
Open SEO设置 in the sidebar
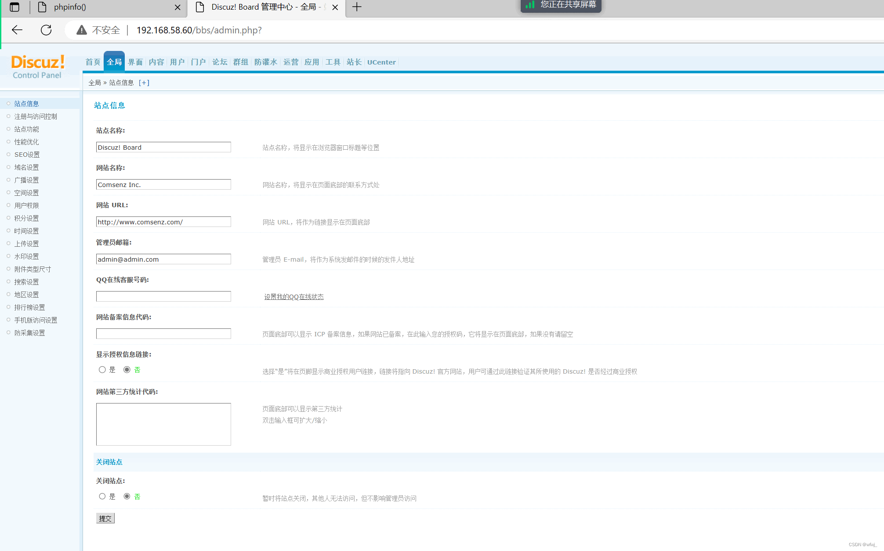click(x=27, y=155)
